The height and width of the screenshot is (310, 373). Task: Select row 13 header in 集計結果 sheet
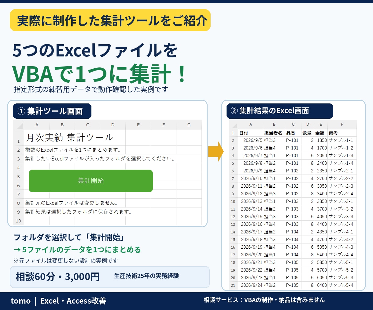coord(233,224)
